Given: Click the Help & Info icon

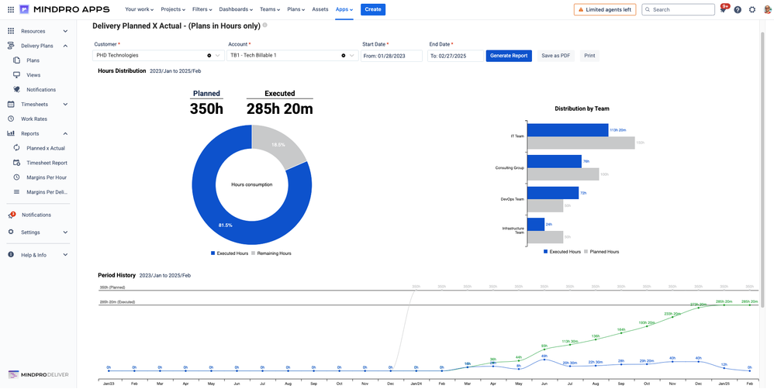Looking at the screenshot, I should click(11, 255).
